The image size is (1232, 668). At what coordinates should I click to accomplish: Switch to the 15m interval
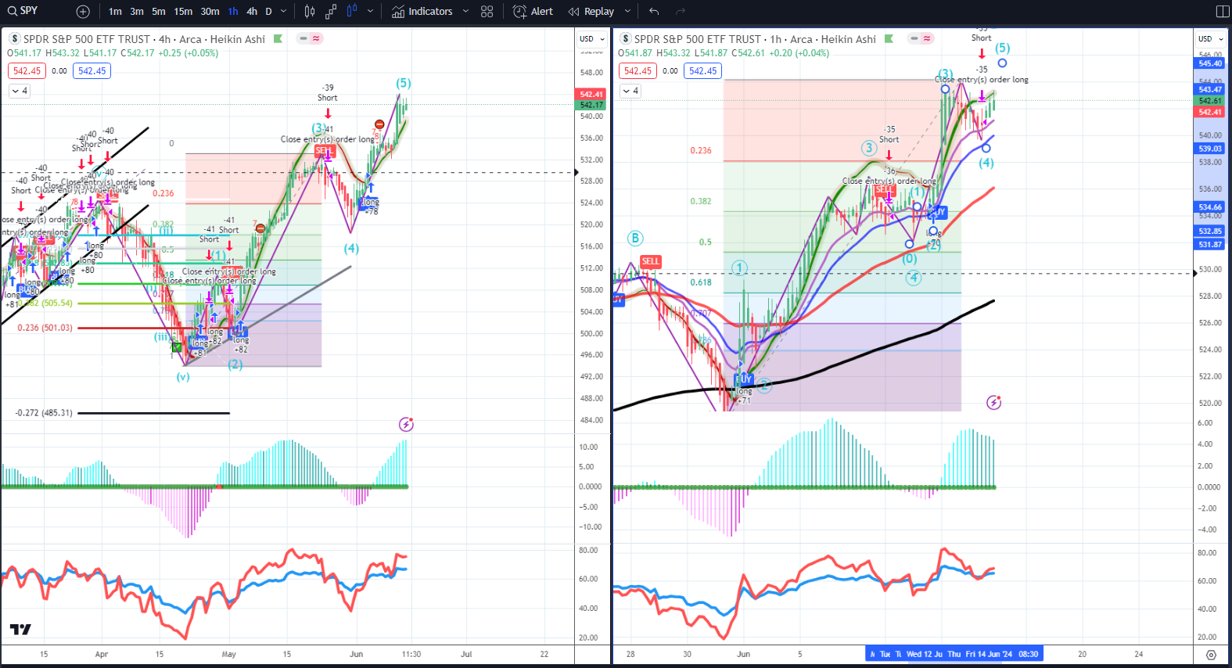183,12
